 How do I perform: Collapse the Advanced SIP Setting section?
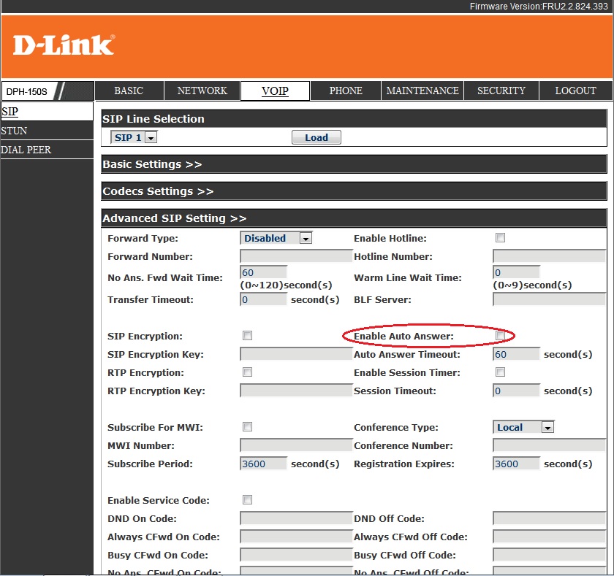coord(175,218)
